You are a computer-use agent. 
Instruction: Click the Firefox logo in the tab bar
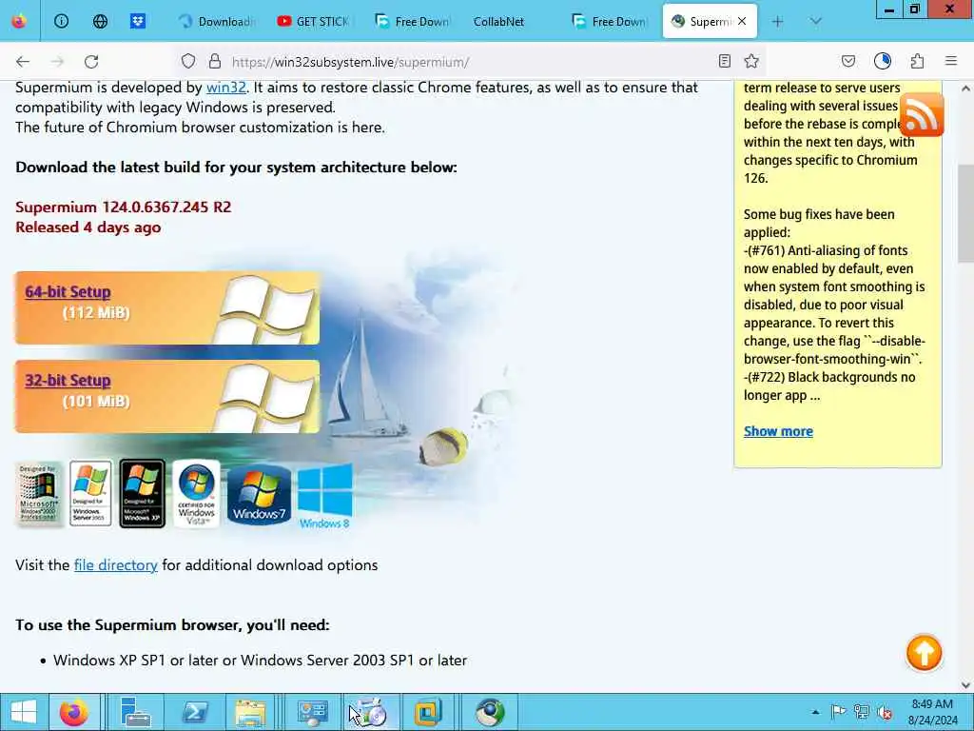19,21
